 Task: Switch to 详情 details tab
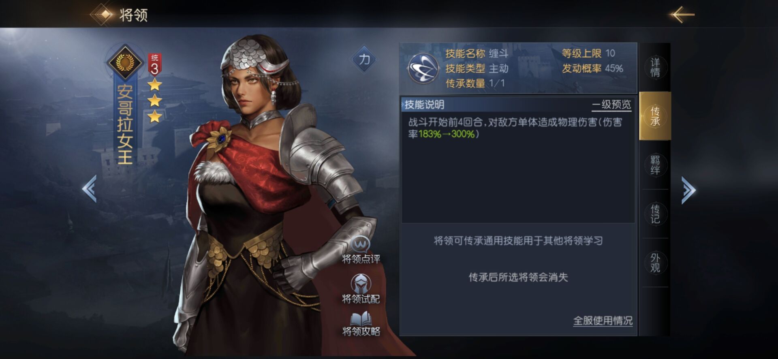click(x=655, y=68)
